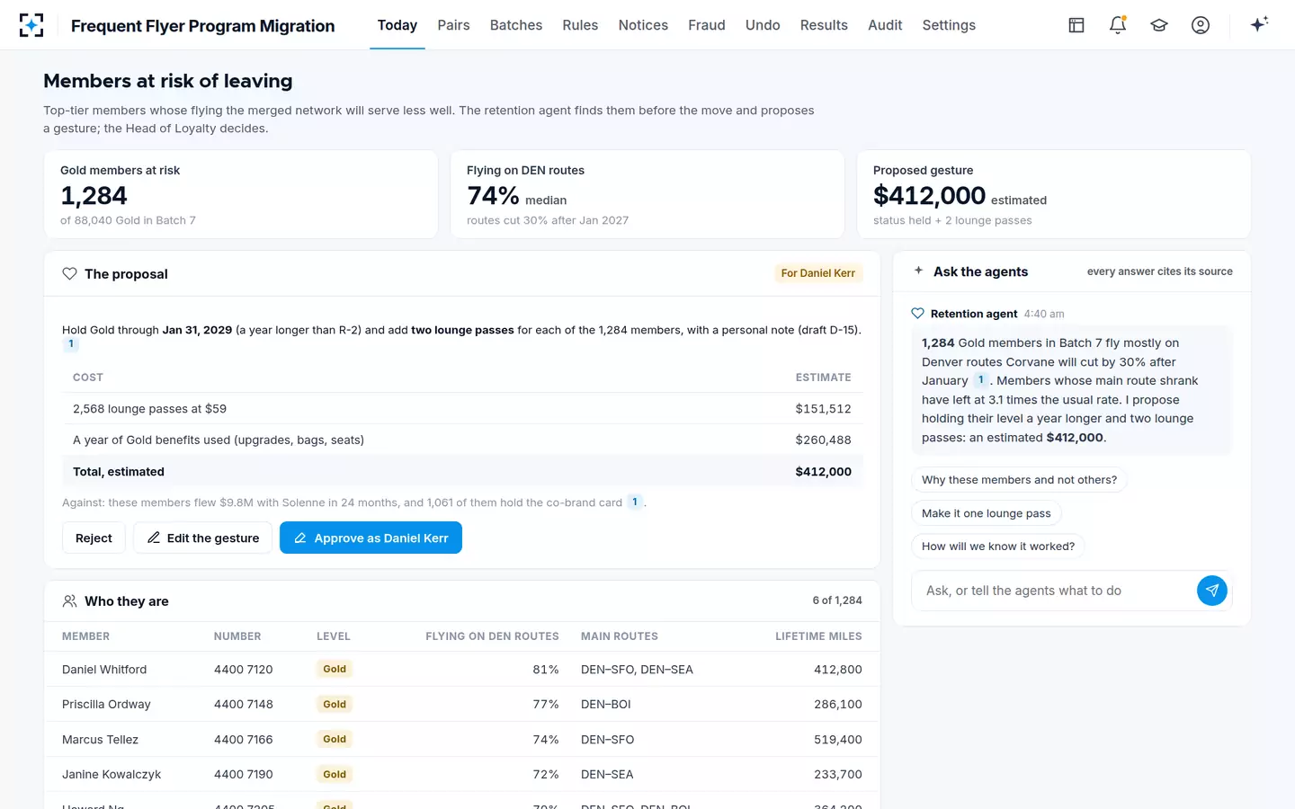Select the Marcus Tellez row
The height and width of the screenshot is (809, 1295).
click(x=462, y=740)
